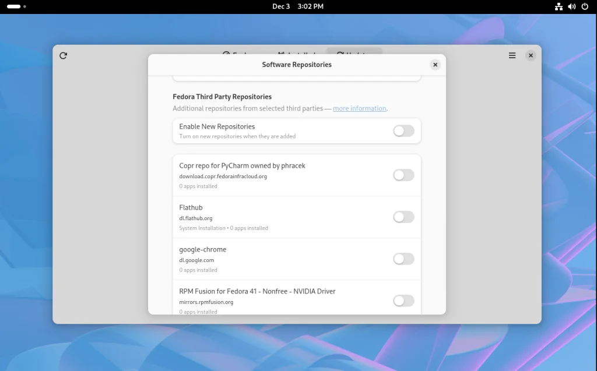Screen dimensions: 597x371
Task: Open the more information link
Action: pyautogui.click(x=359, y=108)
